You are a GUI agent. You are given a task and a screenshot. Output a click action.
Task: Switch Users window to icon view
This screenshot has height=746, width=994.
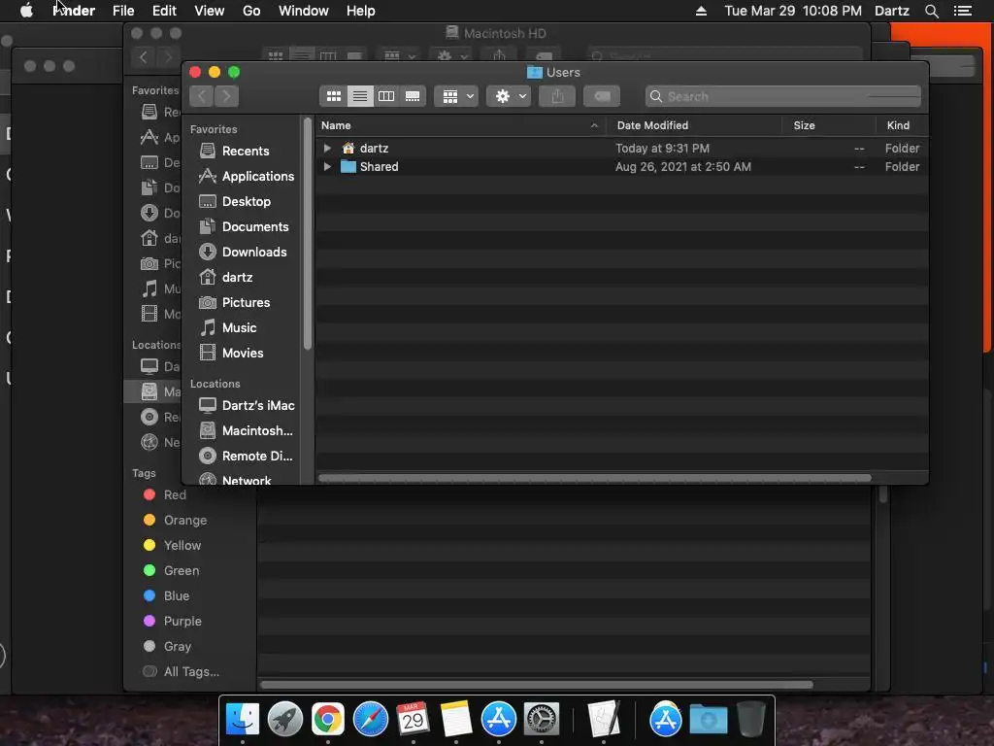tap(334, 96)
